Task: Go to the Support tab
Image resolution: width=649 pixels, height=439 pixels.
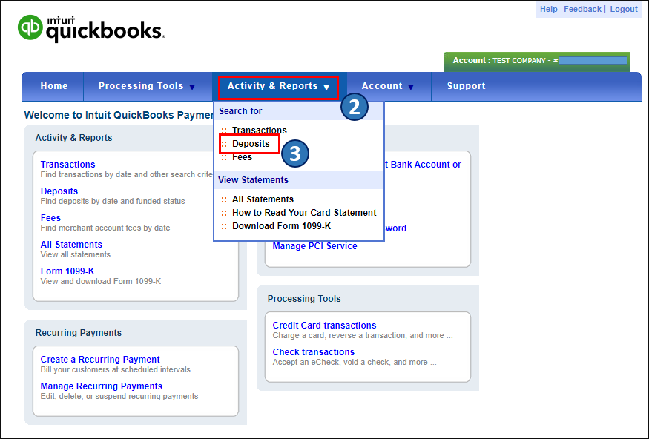Action: [x=466, y=86]
